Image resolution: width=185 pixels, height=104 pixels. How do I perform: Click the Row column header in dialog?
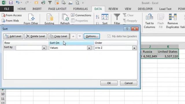[x=26, y=43]
